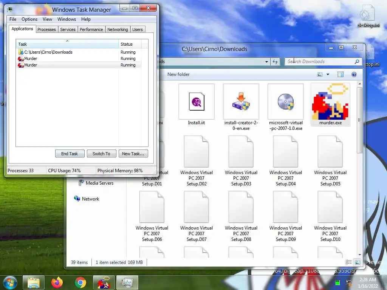
Task: Open the File menu in Task Manager
Action: pyautogui.click(x=13, y=19)
